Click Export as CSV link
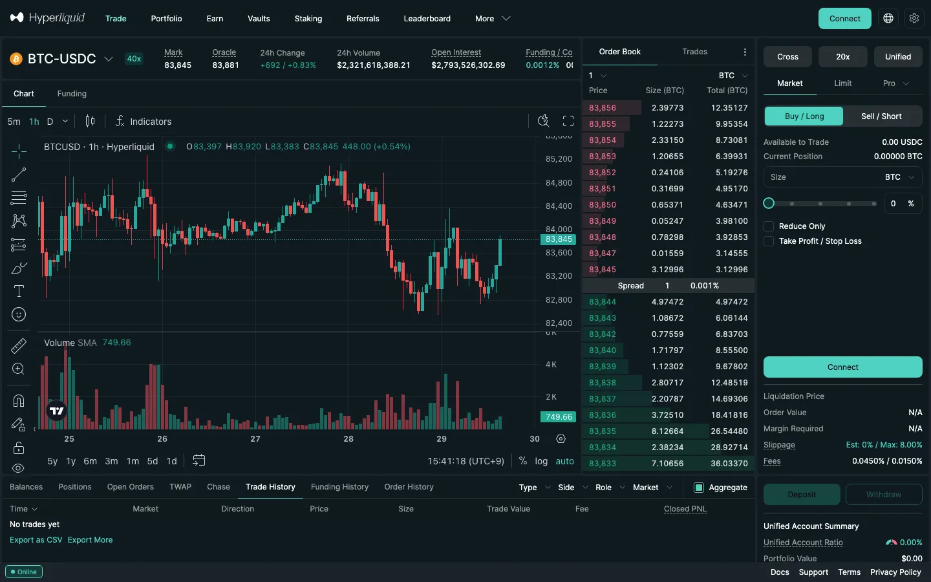The height and width of the screenshot is (582, 931). pos(36,540)
